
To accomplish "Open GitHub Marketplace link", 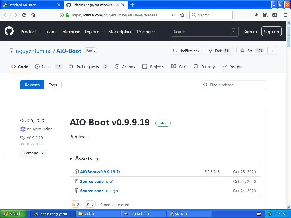I will click(x=120, y=32).
